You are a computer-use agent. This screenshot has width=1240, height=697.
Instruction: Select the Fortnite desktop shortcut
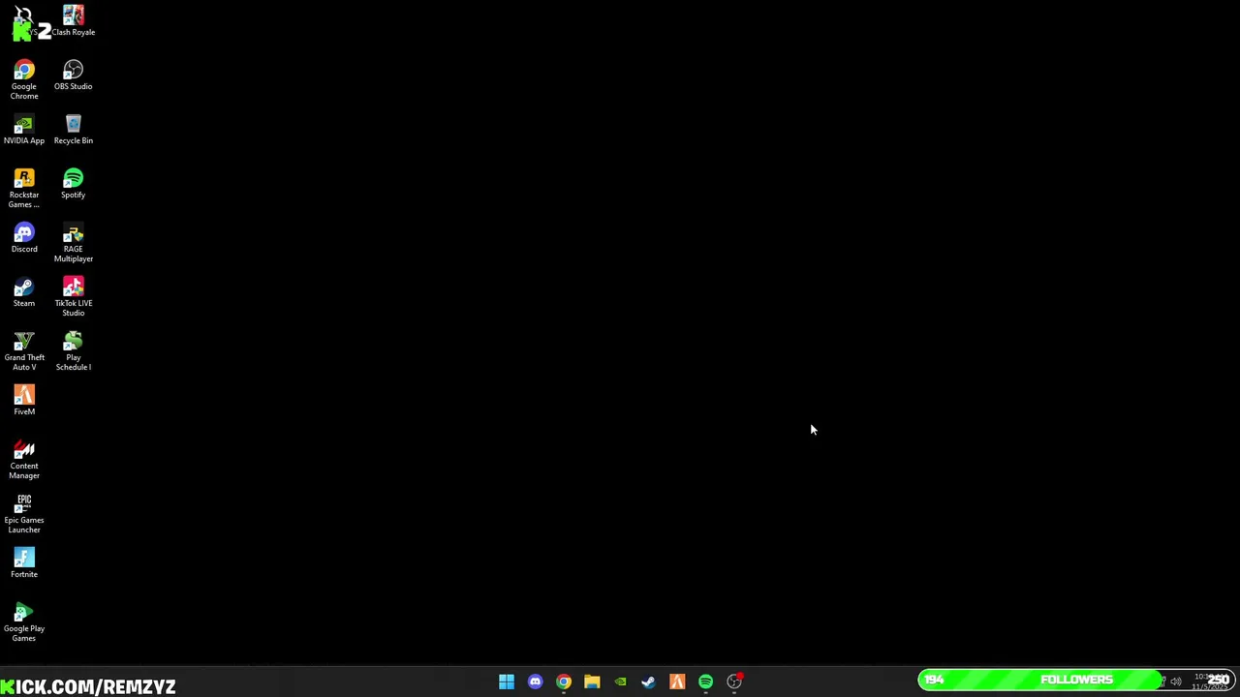[24, 563]
